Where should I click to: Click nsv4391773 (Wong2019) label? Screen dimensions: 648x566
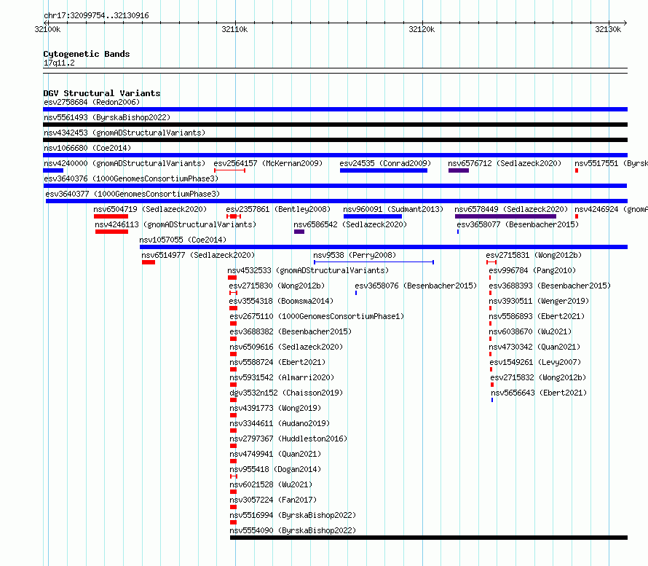point(275,408)
